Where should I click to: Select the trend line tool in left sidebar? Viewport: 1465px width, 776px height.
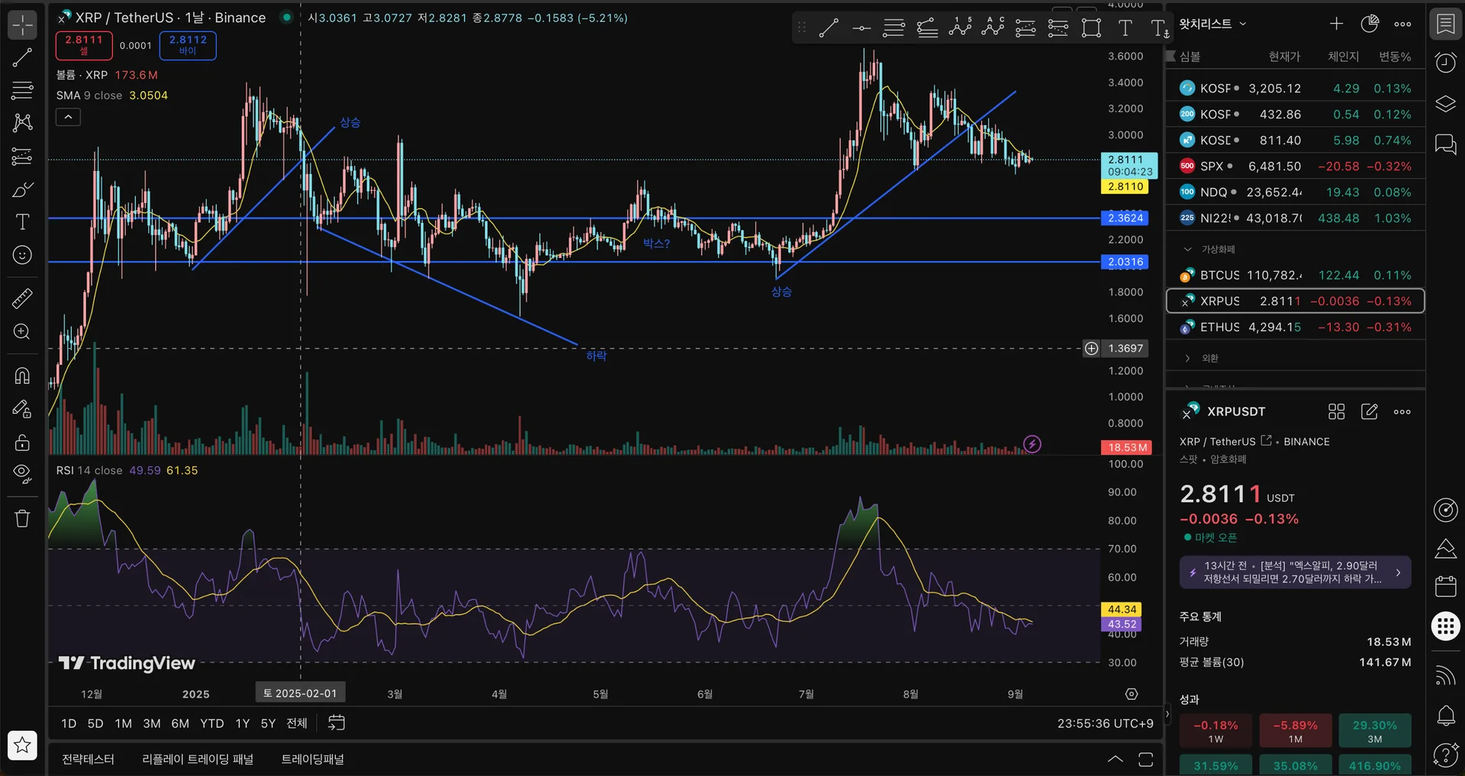tap(23, 57)
